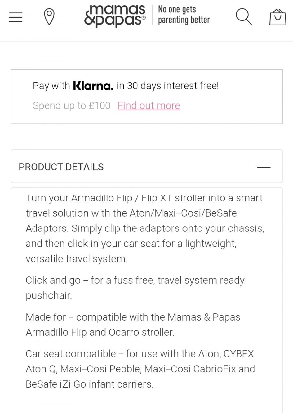This screenshot has width=293, height=413.
Task: Click the 'Spend up to £100' text
Action: [x=72, y=105]
